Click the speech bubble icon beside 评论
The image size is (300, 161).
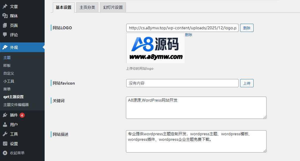(x=5, y=35)
